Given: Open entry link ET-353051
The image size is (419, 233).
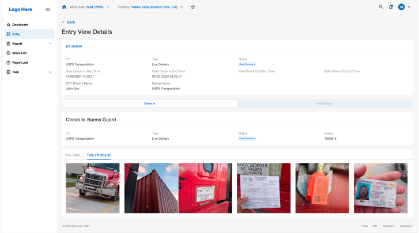Looking at the screenshot, I should (74, 46).
